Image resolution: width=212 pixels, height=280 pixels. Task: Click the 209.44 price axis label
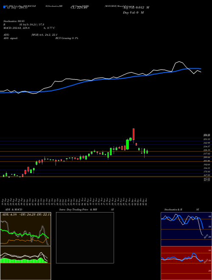pyautogui.click(x=207, y=157)
